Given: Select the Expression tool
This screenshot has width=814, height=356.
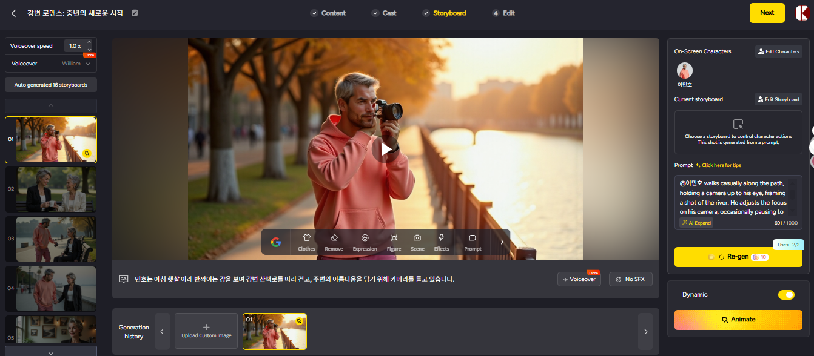Looking at the screenshot, I should [365, 242].
